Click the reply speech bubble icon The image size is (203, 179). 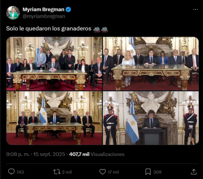click(x=11, y=172)
